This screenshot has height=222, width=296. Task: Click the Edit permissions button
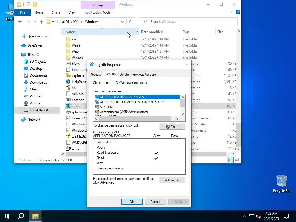[x=172, y=127]
